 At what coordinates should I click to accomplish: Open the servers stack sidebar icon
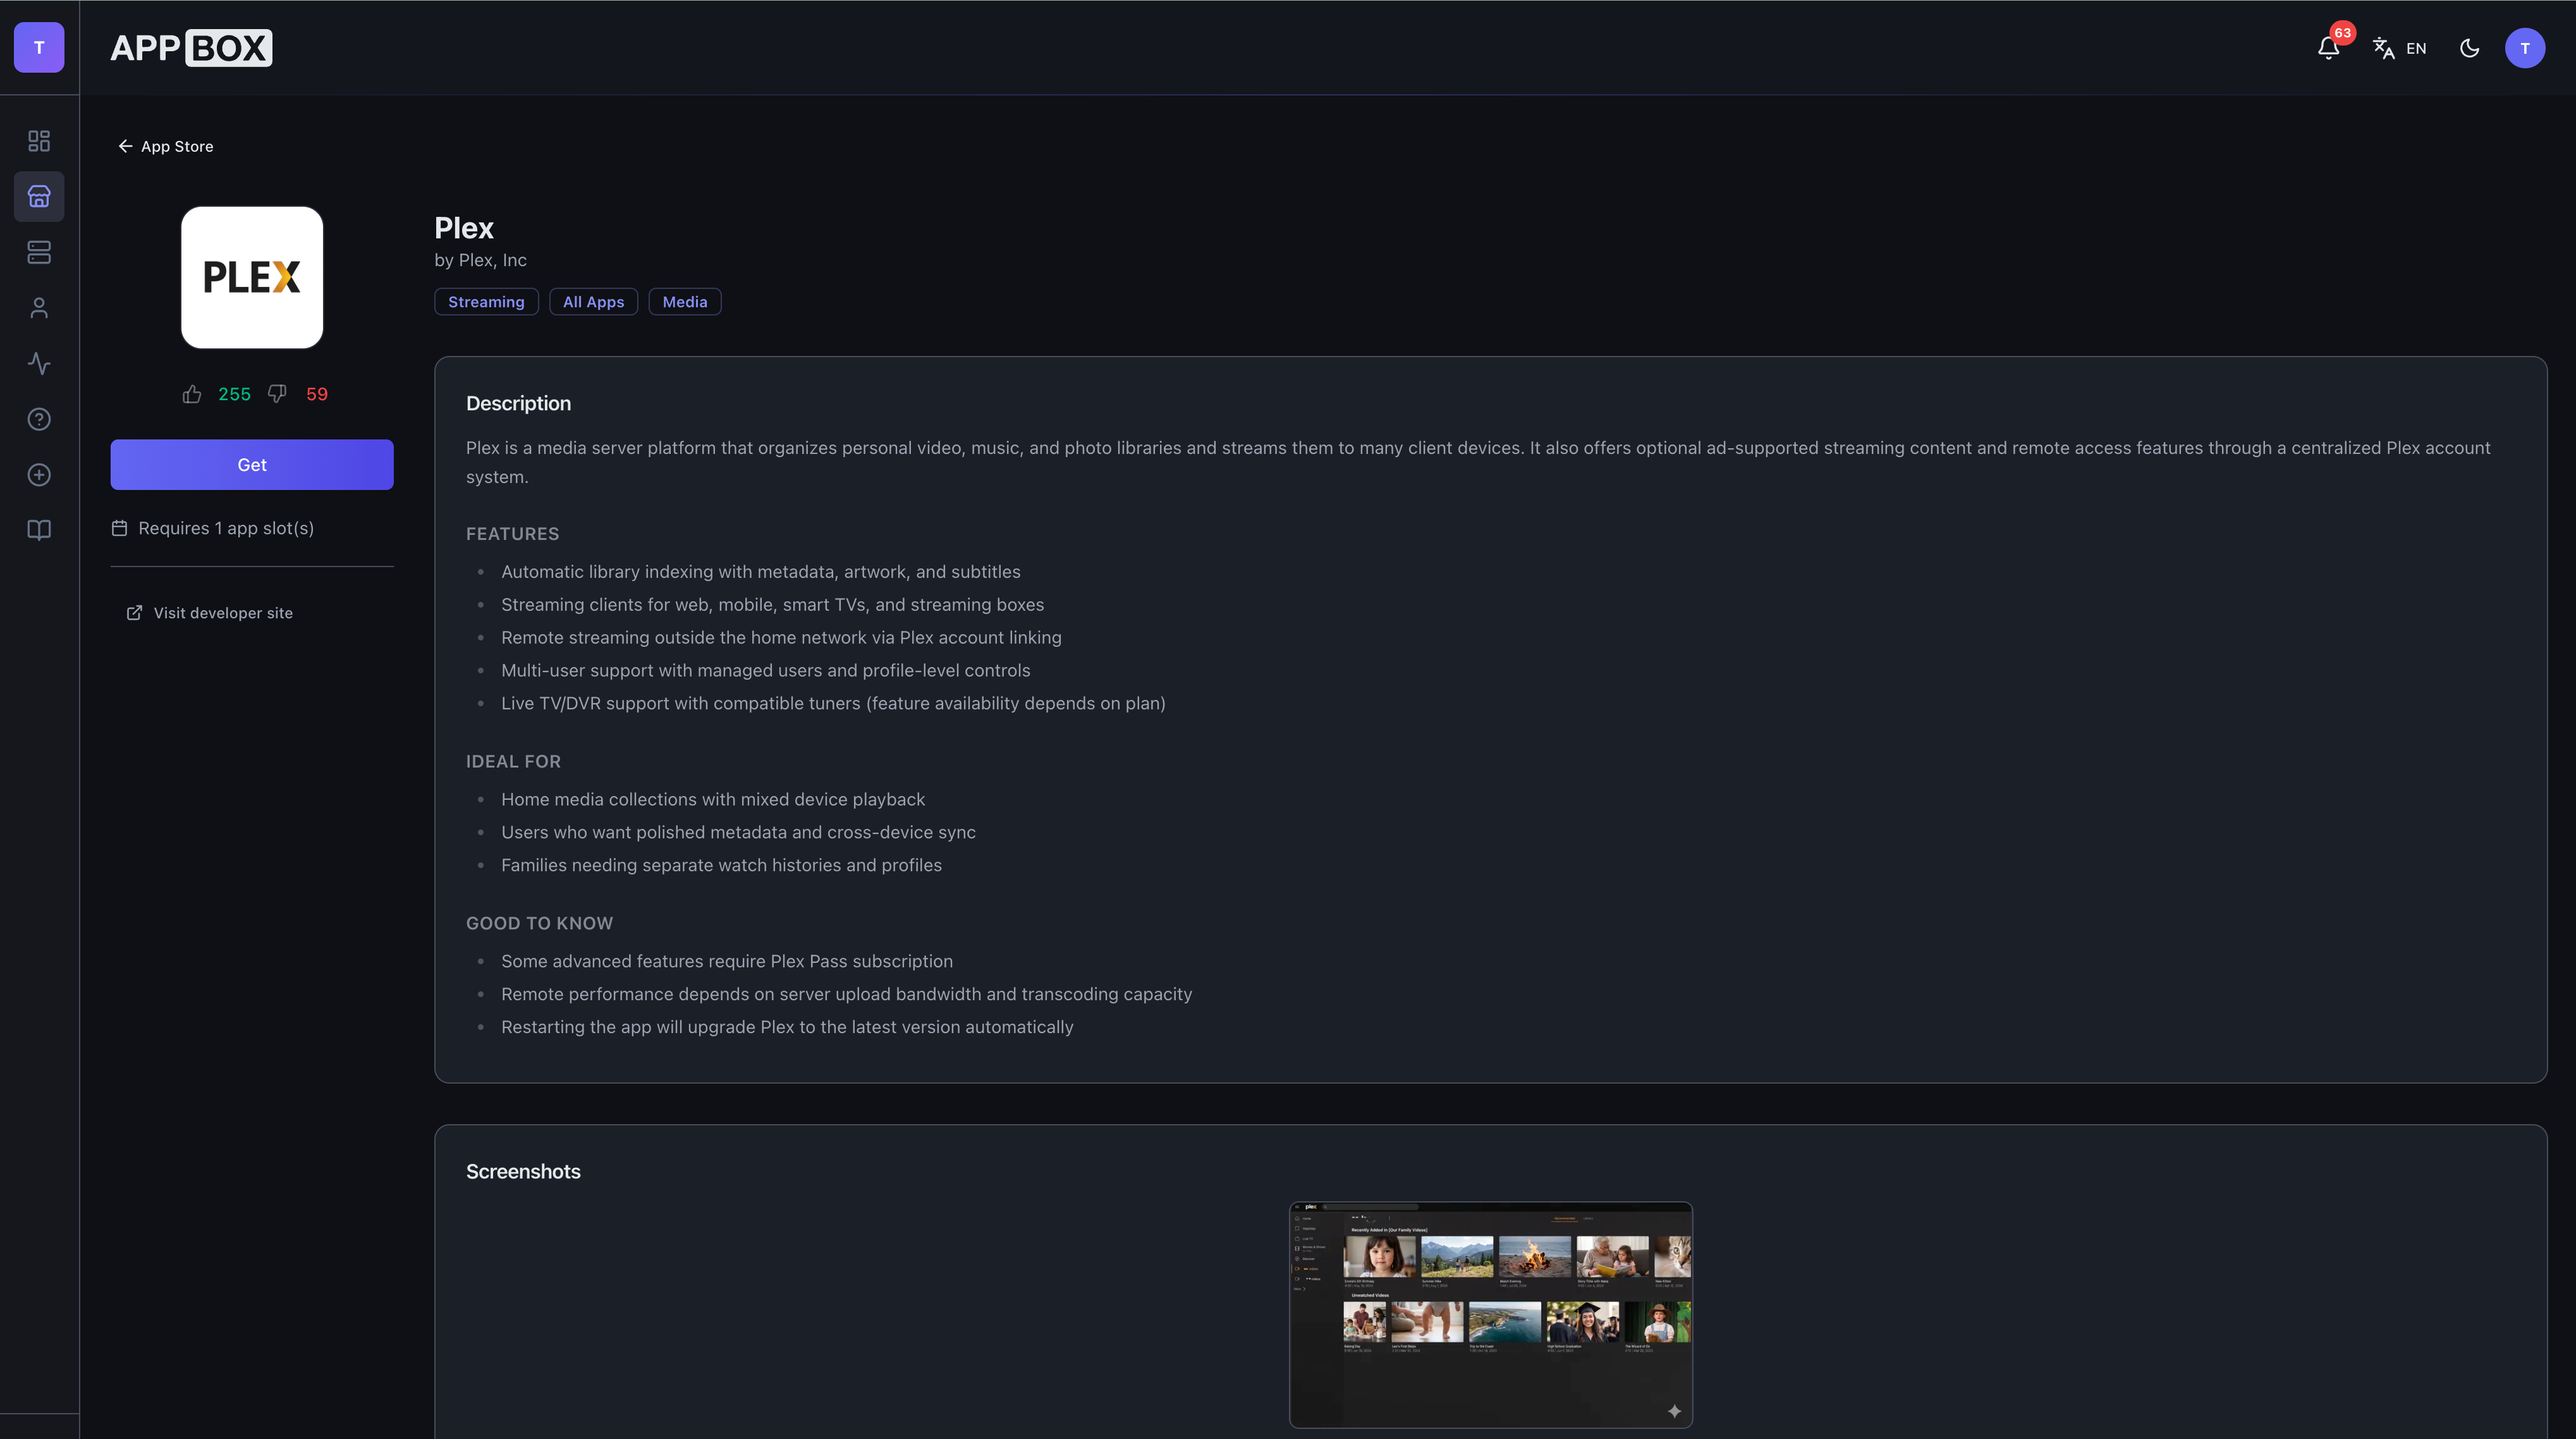click(x=39, y=252)
